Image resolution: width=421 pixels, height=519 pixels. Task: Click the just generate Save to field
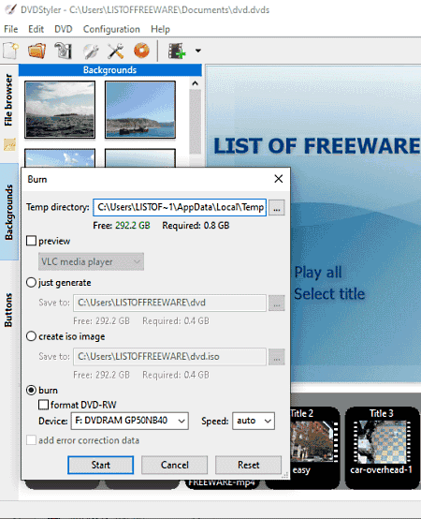pos(169,303)
